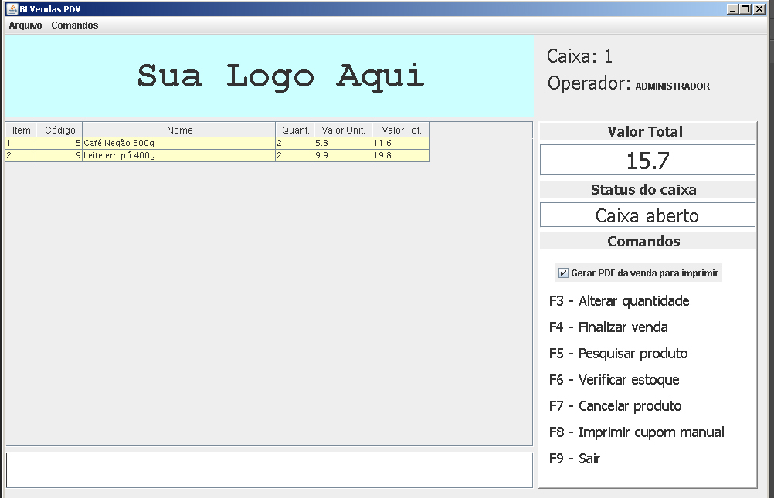Open the Arquivo menu

(x=25, y=25)
